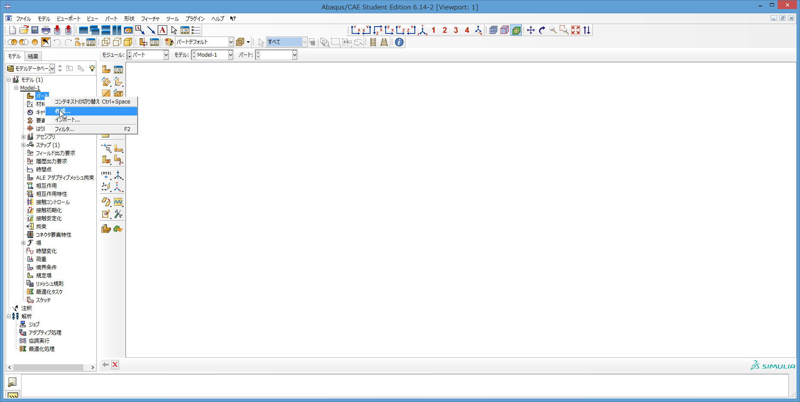Expand the アセンブリ tree node
Screen dimensions: 800x402
(x=24, y=137)
